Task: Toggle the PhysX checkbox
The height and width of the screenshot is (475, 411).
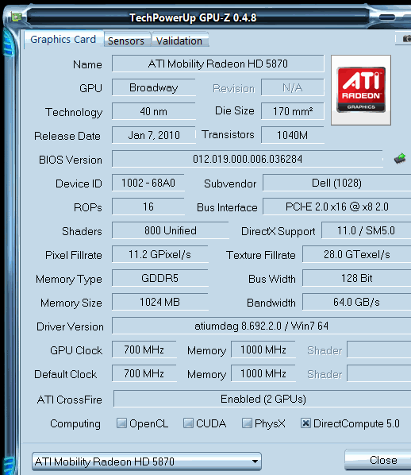Action: click(x=247, y=423)
